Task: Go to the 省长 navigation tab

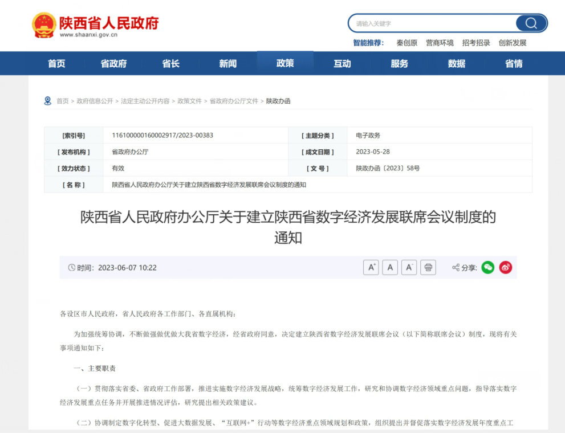Action: (171, 64)
